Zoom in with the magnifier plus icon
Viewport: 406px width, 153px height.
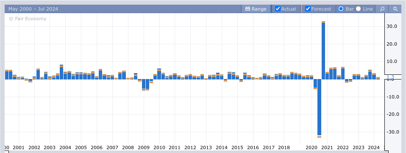tap(382, 9)
